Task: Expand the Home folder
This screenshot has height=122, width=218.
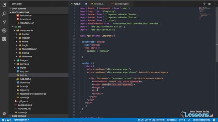Action: (25, 42)
